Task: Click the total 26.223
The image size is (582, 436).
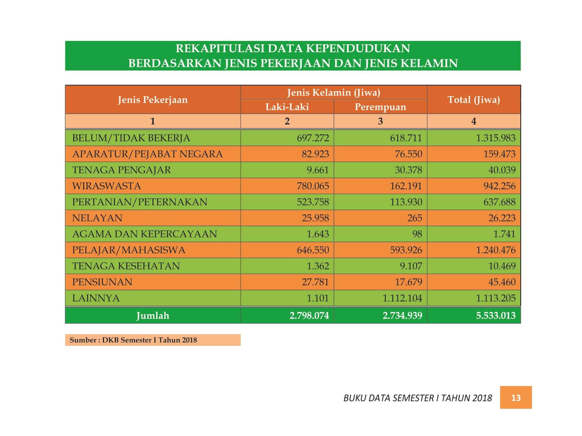Action: pyautogui.click(x=502, y=218)
